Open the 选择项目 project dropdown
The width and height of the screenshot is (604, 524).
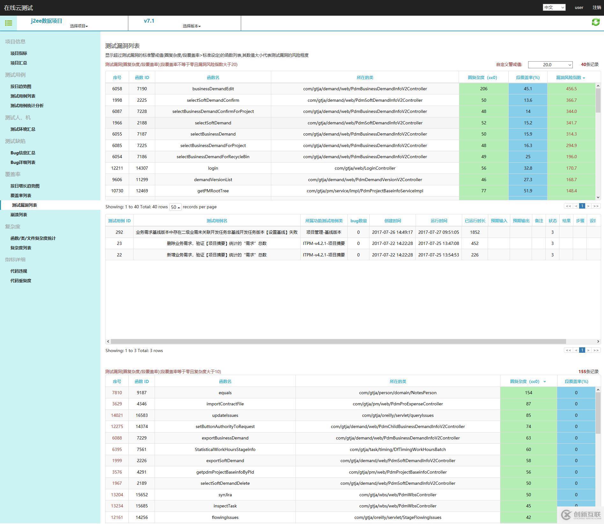coord(79,26)
